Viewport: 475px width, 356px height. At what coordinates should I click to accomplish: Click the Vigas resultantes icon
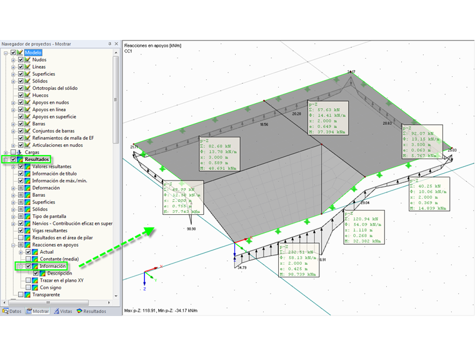point(27,230)
